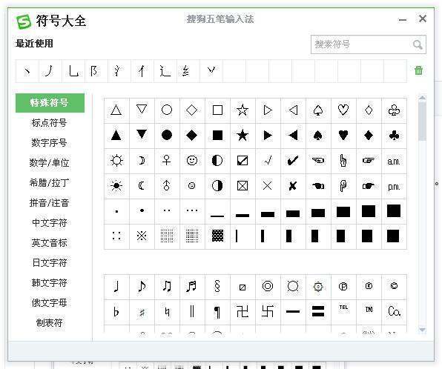This screenshot has width=442, height=369.
Task: Reuse the recent 丶 dot stroke symbol
Action: click(27, 71)
